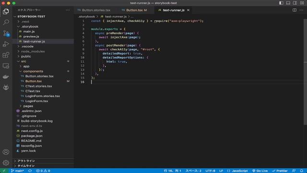Toggle bottom panel layout icon
Screen dimensions: 307x173
(288, 3)
